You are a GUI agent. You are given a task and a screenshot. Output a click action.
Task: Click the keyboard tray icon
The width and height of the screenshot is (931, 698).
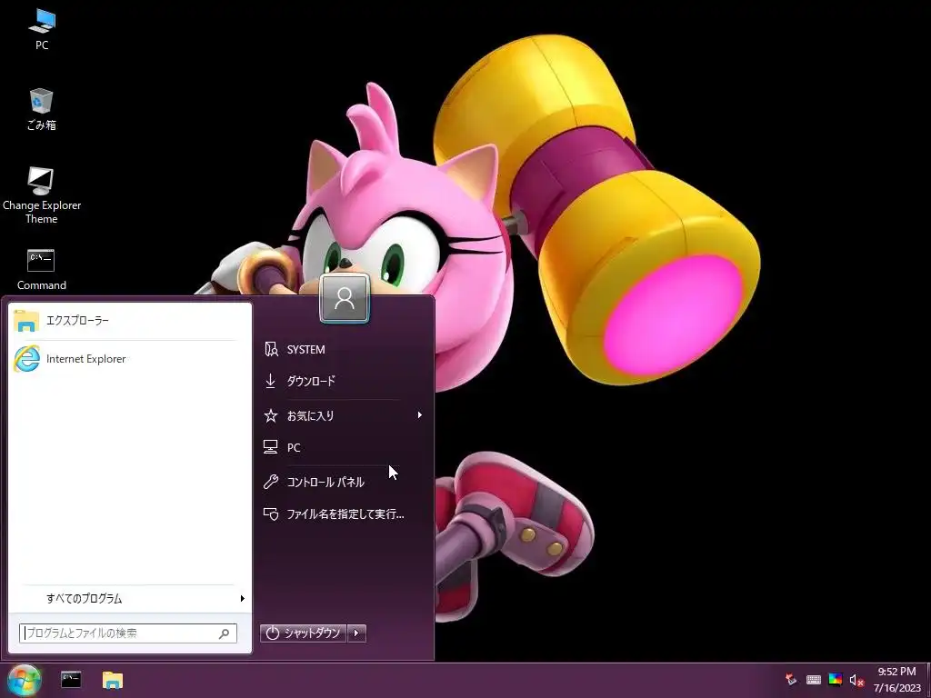[x=814, y=680]
